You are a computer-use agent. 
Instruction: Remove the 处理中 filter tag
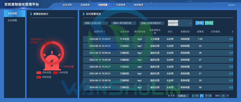tap(177, 25)
